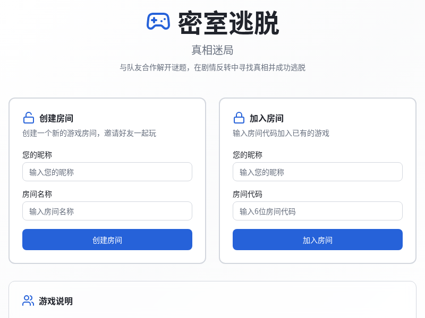
Task: Click the open lock icon on the 创建房间 card
Action: (x=28, y=117)
